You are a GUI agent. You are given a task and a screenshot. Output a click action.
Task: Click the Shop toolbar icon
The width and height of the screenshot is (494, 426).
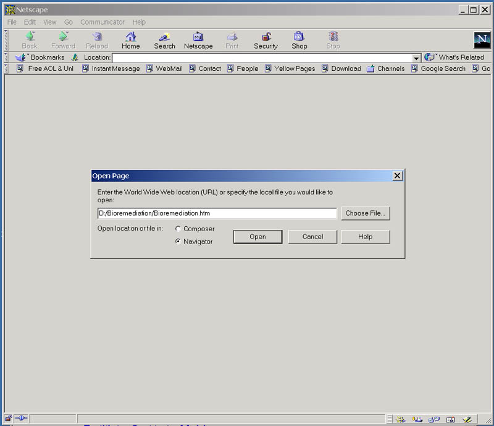[x=299, y=36]
